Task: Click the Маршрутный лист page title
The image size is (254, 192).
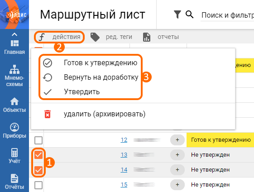Action: tap(92, 15)
